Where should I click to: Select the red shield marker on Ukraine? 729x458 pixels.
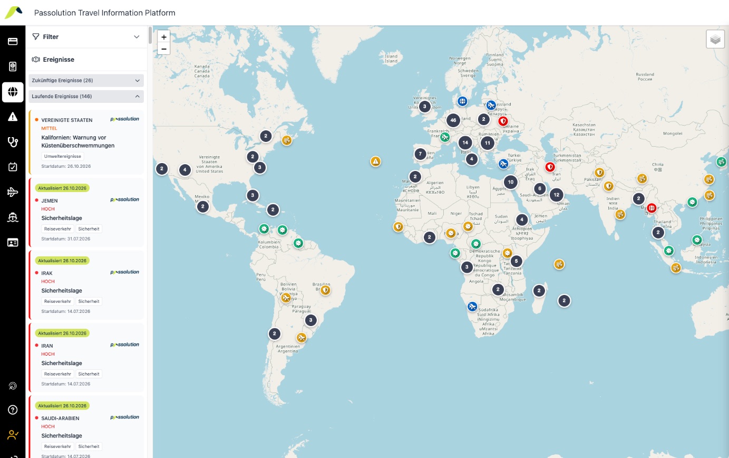point(503,121)
